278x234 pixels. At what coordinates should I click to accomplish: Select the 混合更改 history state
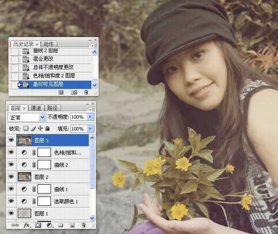[43, 59]
